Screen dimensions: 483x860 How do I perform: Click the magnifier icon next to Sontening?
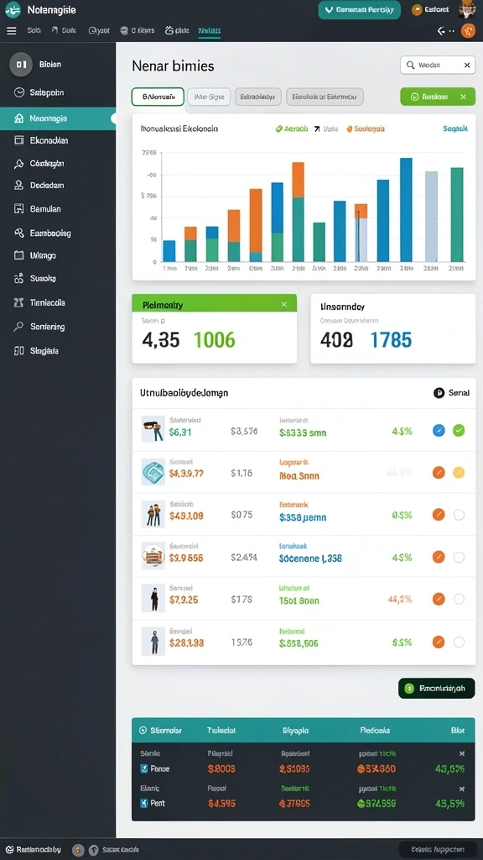19,327
